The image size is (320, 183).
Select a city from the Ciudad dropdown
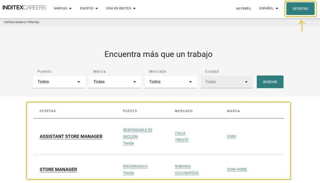coord(227,82)
